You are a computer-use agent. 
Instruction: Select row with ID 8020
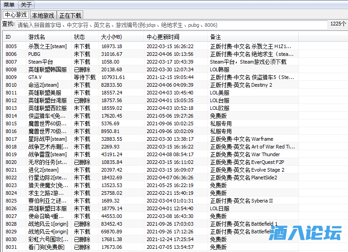coord(151,162)
